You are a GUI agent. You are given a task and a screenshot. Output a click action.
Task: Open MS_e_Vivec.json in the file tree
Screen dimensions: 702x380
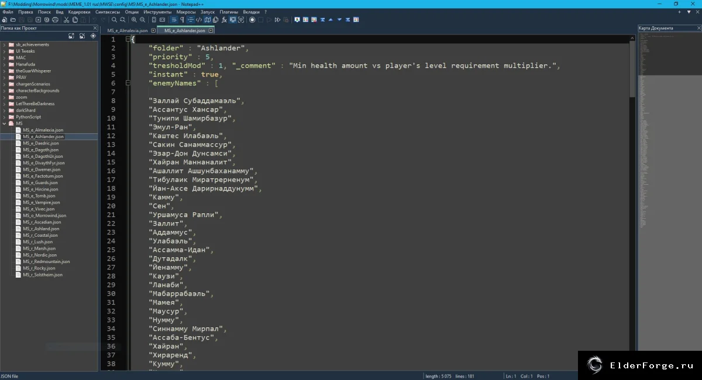pyautogui.click(x=39, y=209)
